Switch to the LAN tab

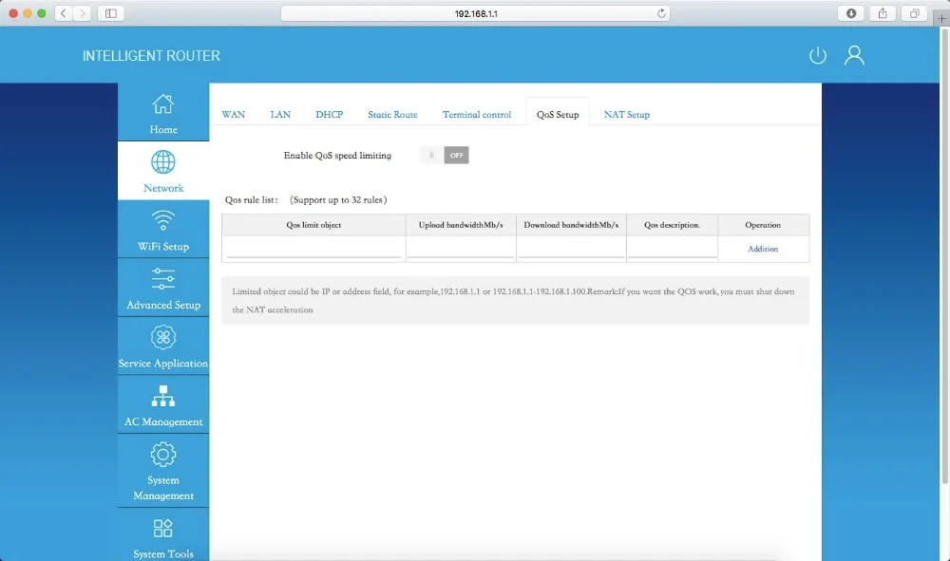coord(280,114)
